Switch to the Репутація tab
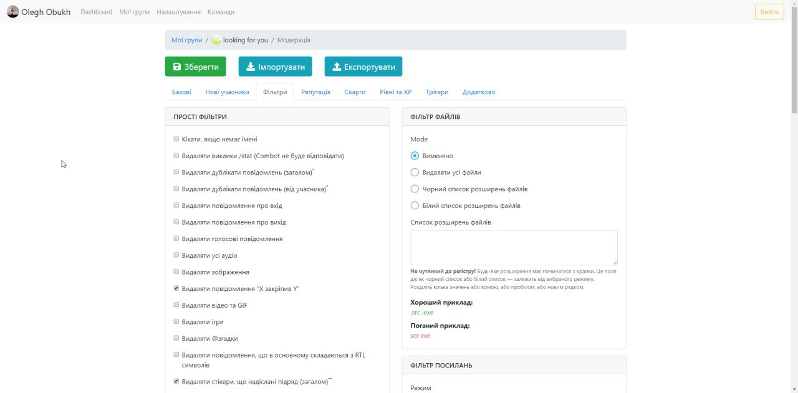 point(315,92)
